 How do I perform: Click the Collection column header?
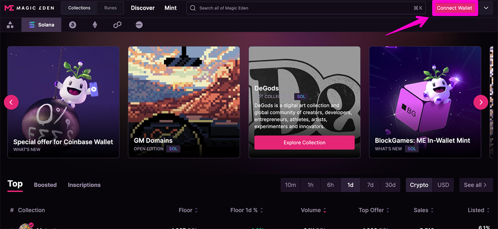pyautogui.click(x=32, y=210)
